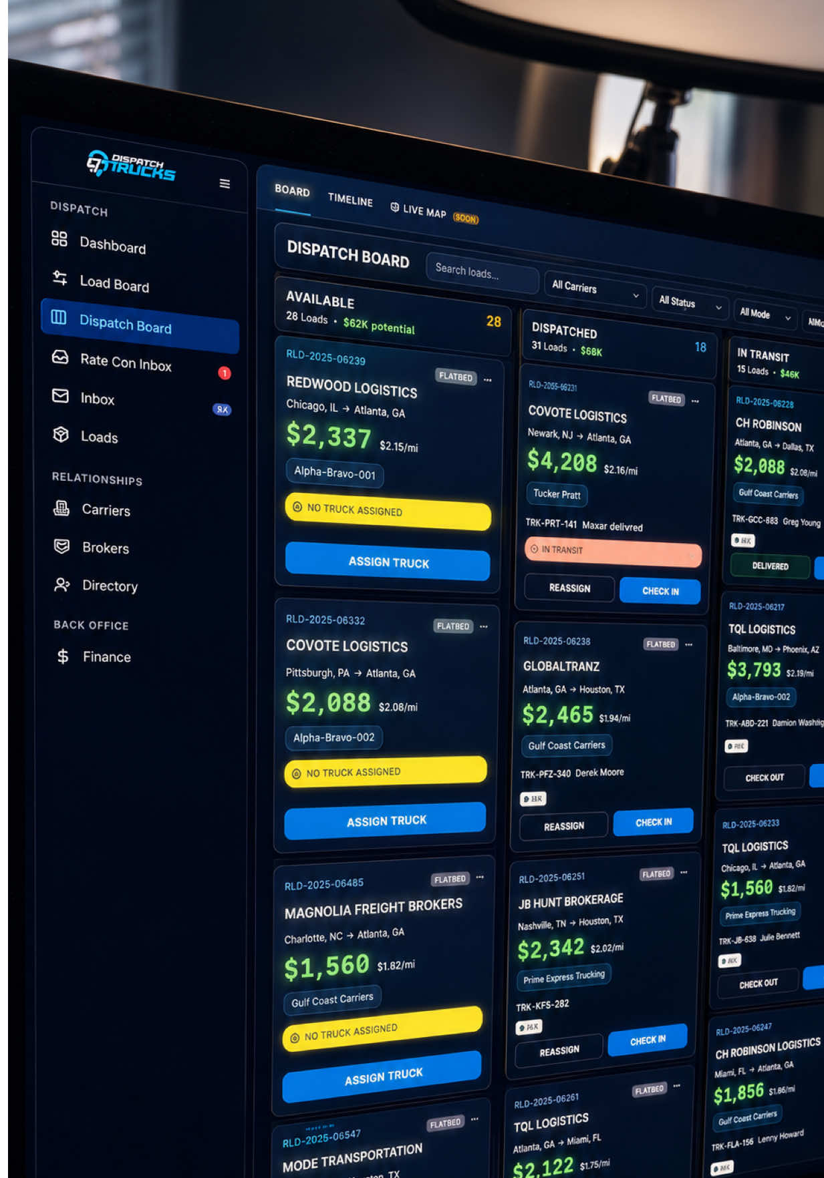Open three-dot menu on Magnolia Freight Brokers card
Screen dimensions: 824x1178
pyautogui.click(x=480, y=877)
